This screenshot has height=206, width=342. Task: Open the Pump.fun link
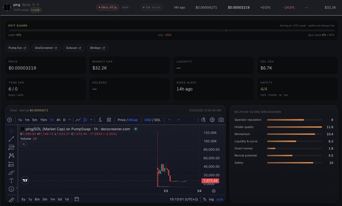[17, 48]
